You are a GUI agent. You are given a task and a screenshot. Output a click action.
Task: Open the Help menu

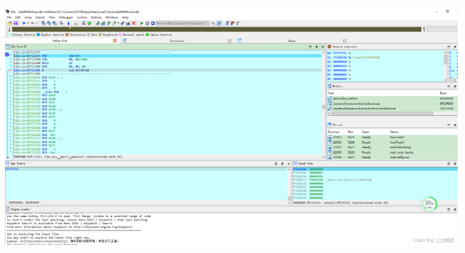(125, 18)
